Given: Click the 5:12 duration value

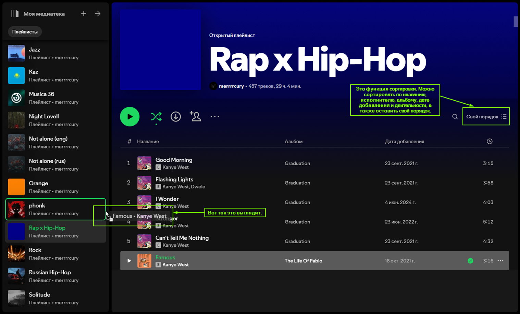Looking at the screenshot, I should click(488, 222).
